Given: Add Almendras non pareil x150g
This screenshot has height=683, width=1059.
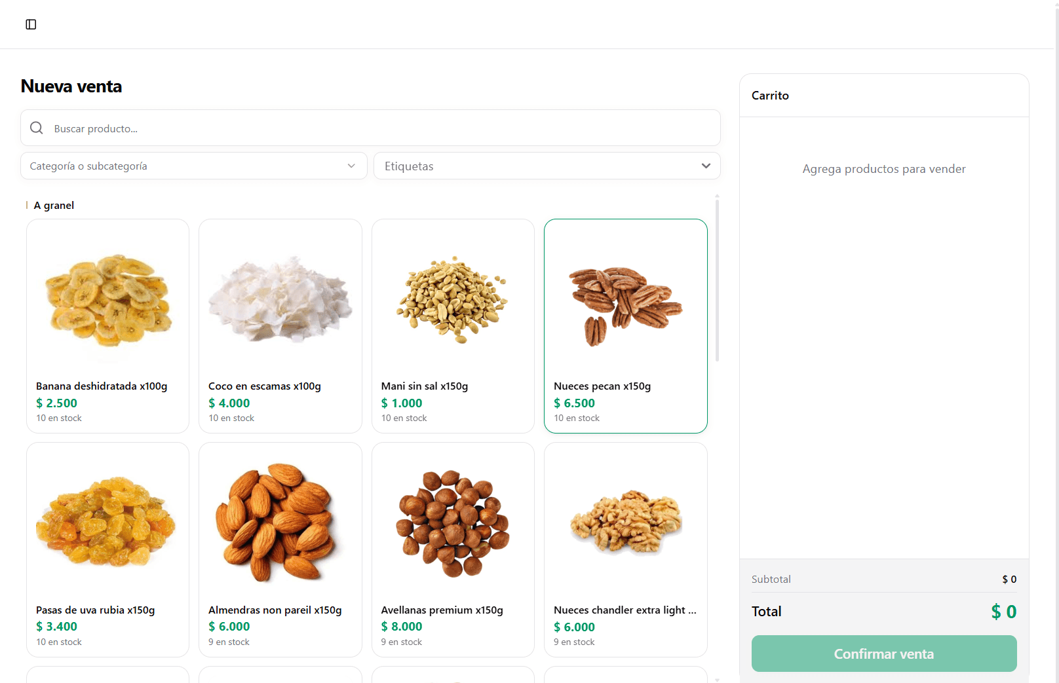Looking at the screenshot, I should pos(280,549).
